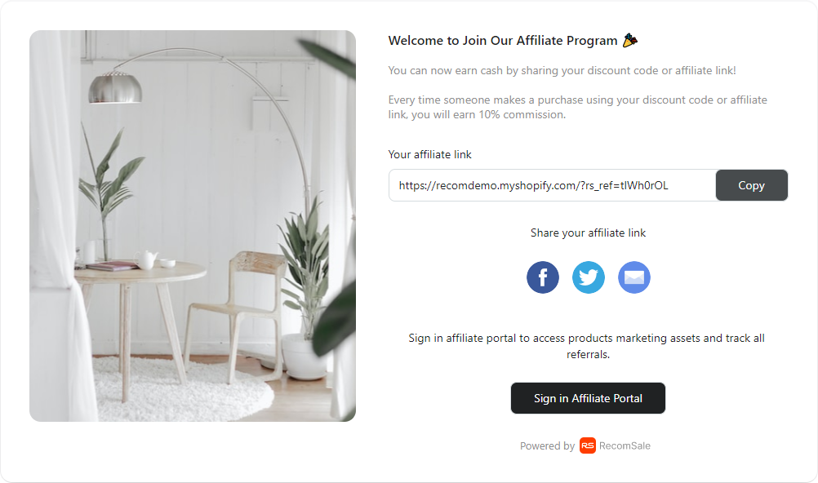Click the "You can now earn cash" sentence
818x483 pixels.
pos(562,70)
